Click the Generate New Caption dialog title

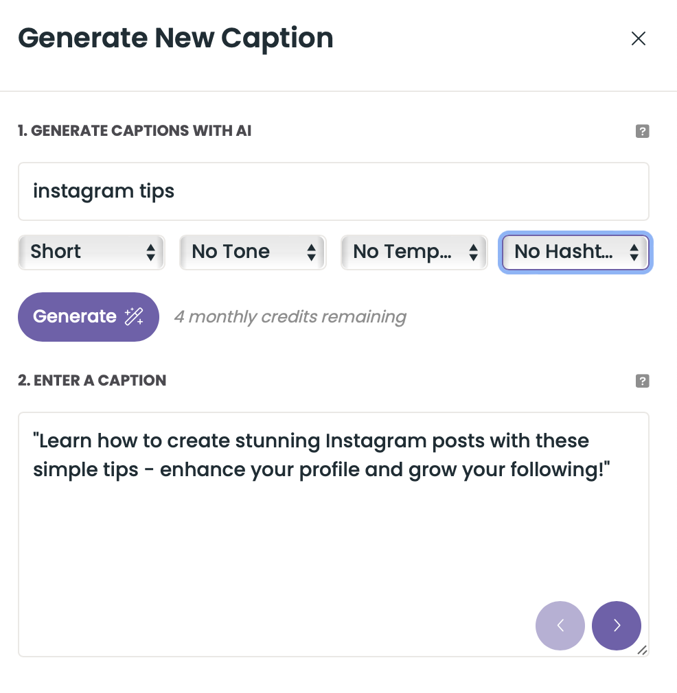tap(176, 38)
